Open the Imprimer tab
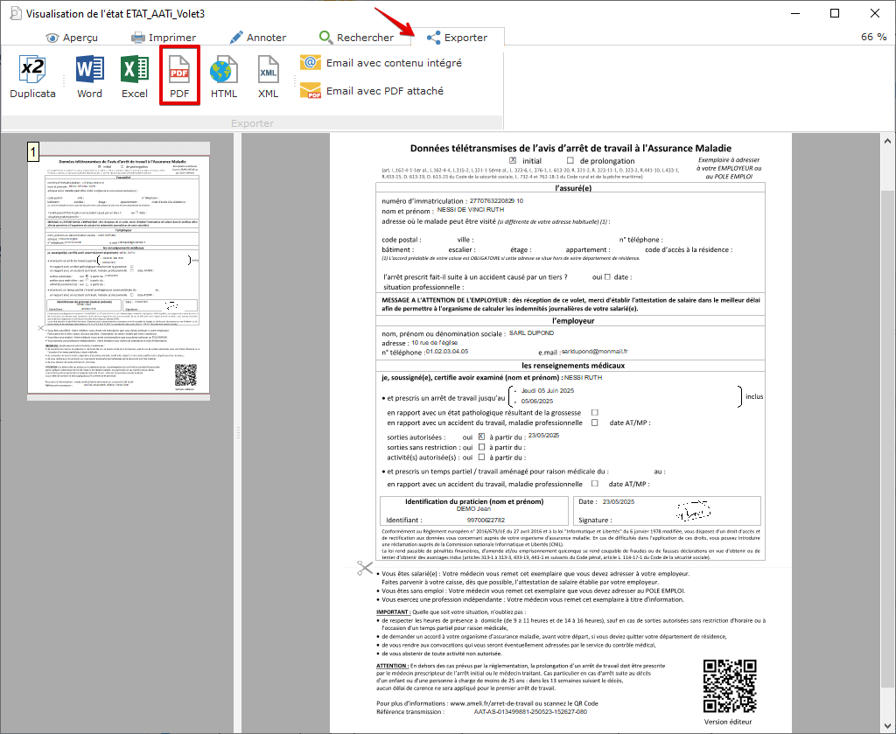 (x=164, y=38)
